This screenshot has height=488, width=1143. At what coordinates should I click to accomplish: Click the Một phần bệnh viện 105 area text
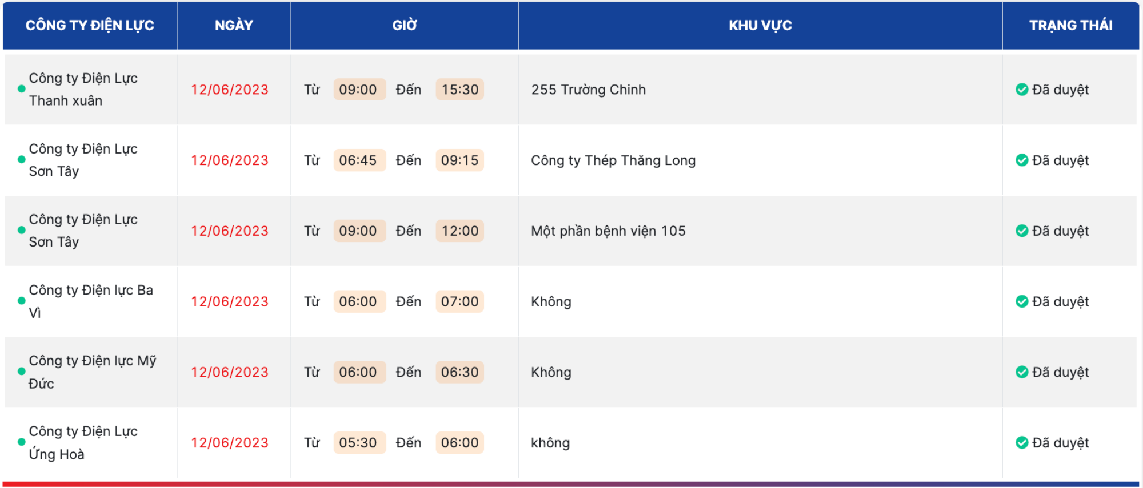coord(608,231)
